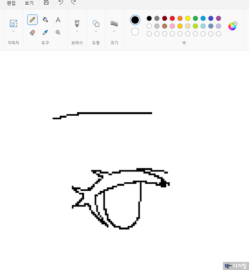Open the 편집 menu
This screenshot has height=270, width=249.
(x=11, y=3)
